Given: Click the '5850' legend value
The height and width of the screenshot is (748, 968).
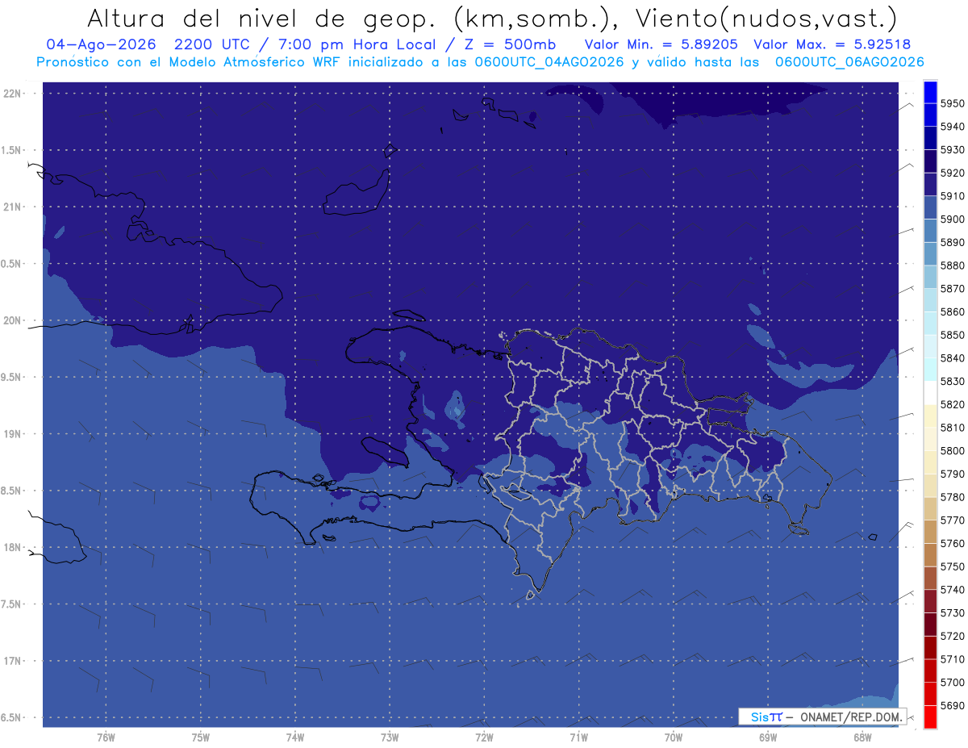Looking at the screenshot, I should click(x=953, y=335).
